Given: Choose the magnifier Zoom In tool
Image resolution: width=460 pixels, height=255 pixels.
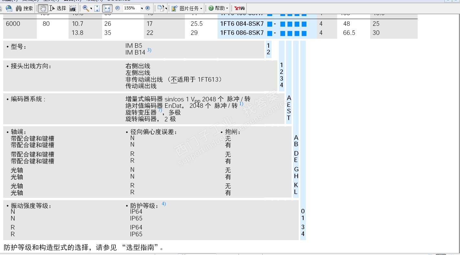Looking at the screenshot, I should point(86,8).
